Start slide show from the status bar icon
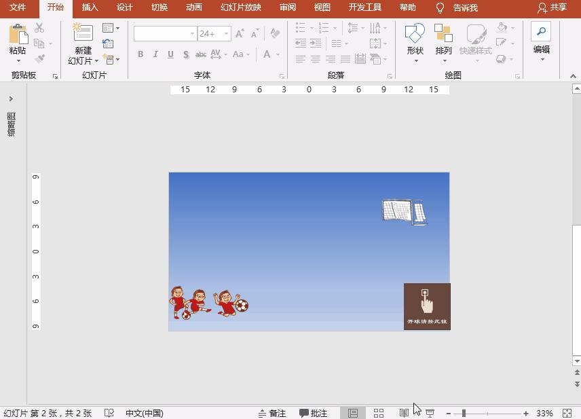 pyautogui.click(x=430, y=412)
